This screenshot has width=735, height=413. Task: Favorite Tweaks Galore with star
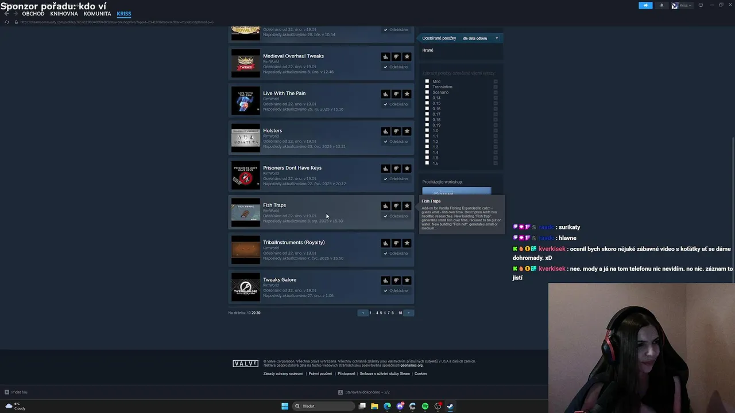point(407,280)
